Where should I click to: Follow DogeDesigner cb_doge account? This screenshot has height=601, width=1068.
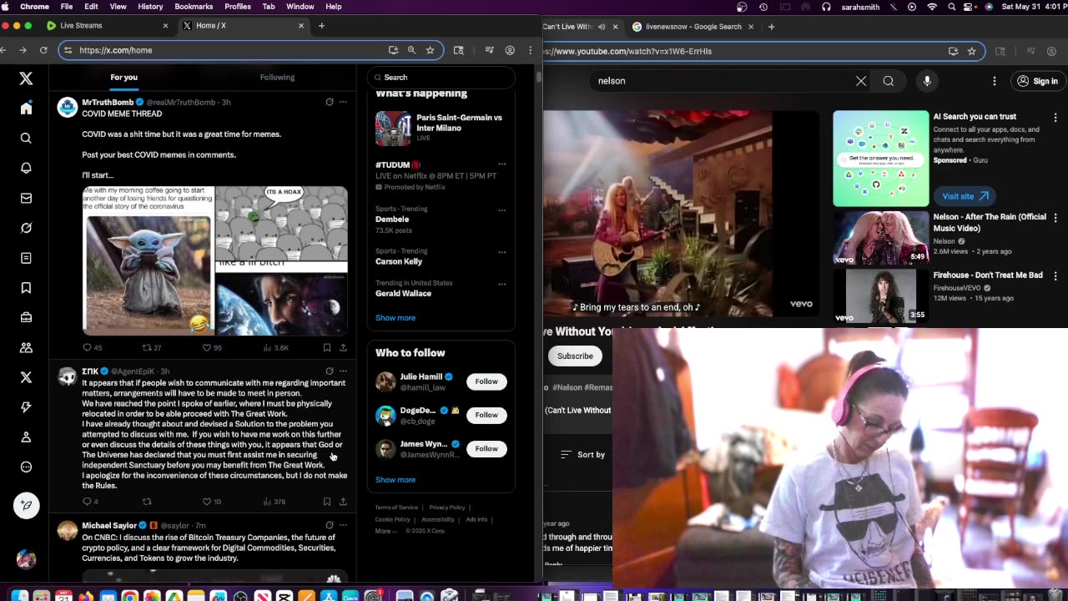click(486, 415)
